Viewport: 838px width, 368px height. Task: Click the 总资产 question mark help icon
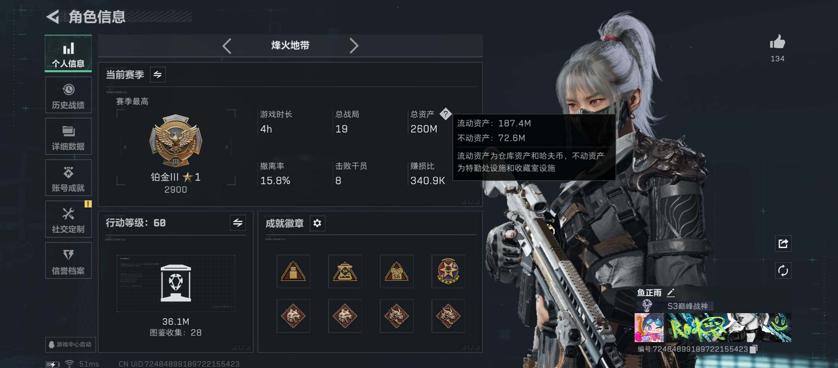(446, 114)
